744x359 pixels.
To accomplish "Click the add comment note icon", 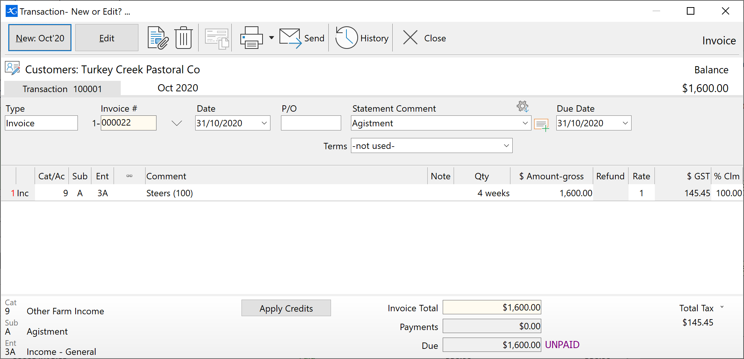I will [541, 125].
